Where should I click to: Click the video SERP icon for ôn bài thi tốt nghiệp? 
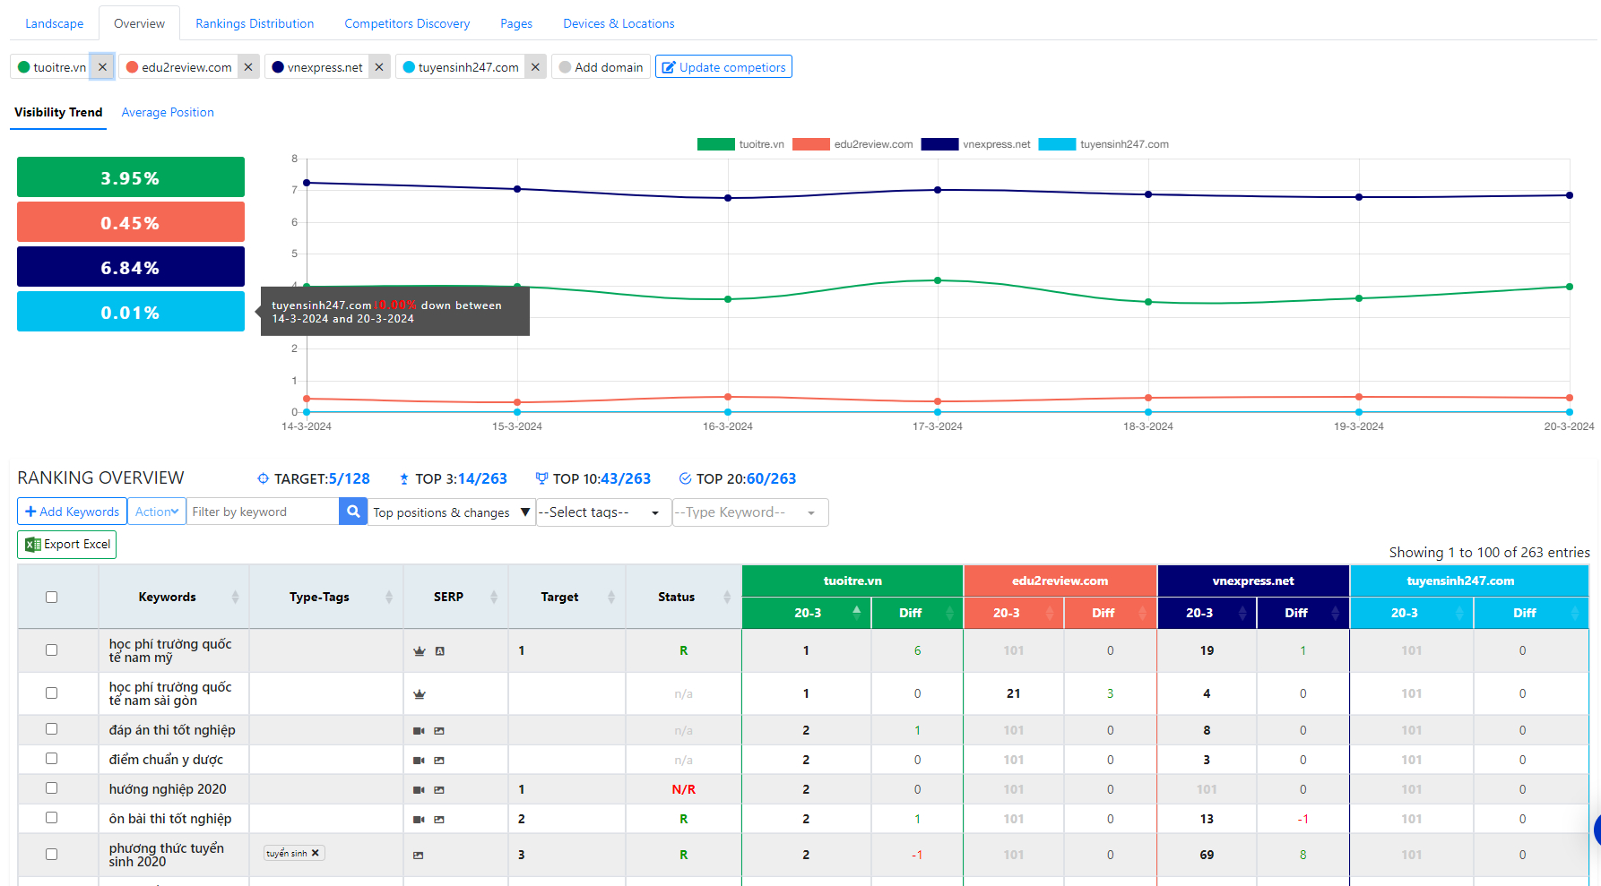419,820
